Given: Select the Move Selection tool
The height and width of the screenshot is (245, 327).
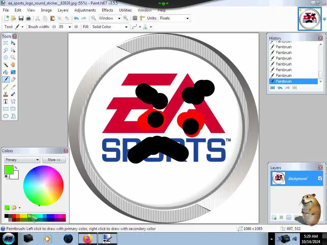Looking at the screenshot, I should 13,50.
